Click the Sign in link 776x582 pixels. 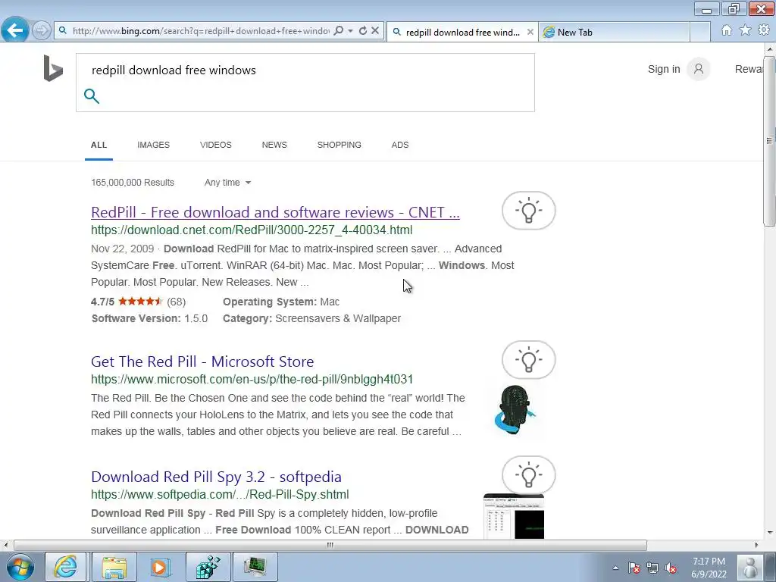(x=664, y=69)
